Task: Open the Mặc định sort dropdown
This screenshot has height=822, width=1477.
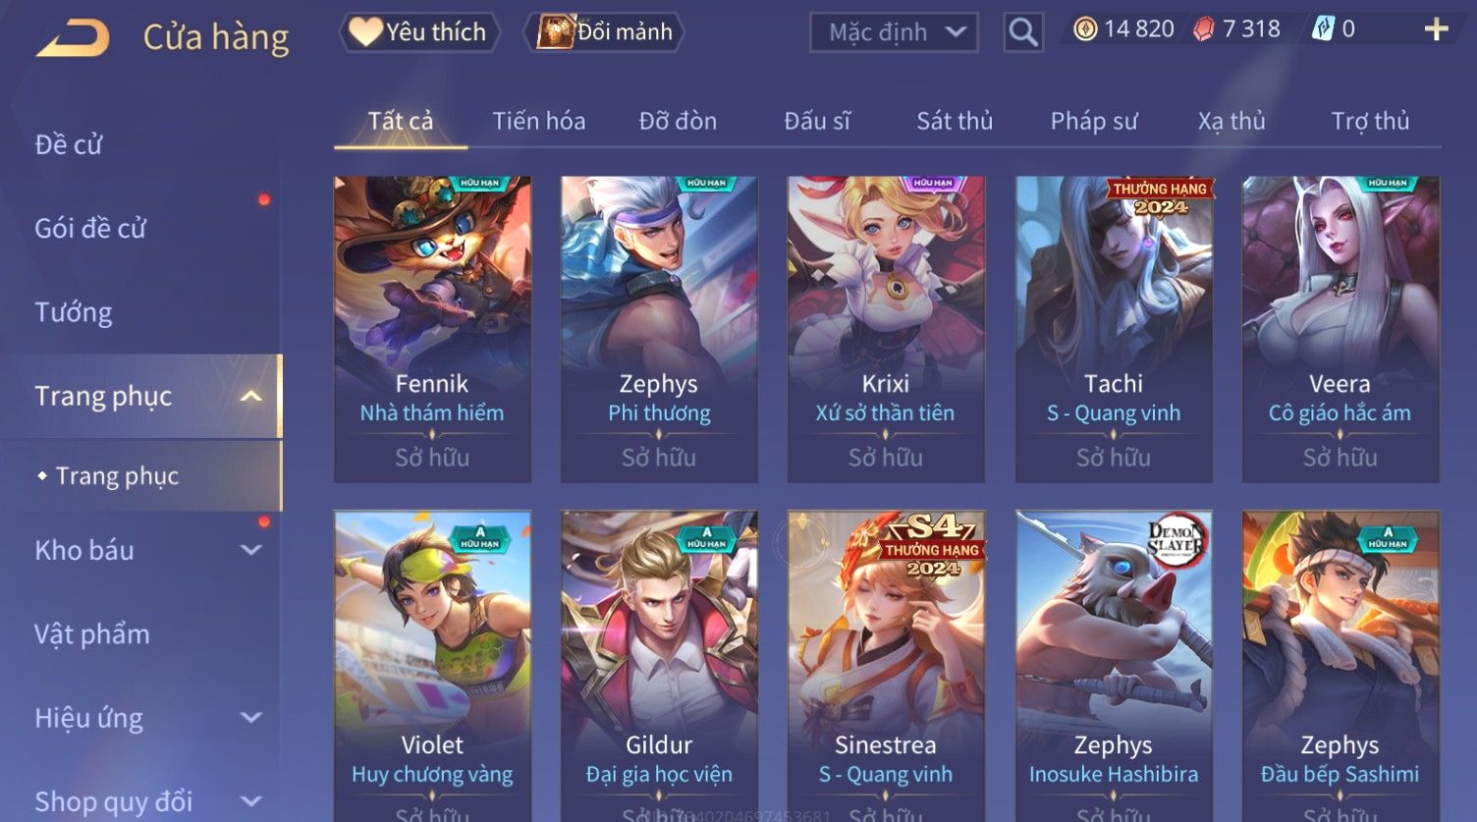Action: pyautogui.click(x=895, y=32)
